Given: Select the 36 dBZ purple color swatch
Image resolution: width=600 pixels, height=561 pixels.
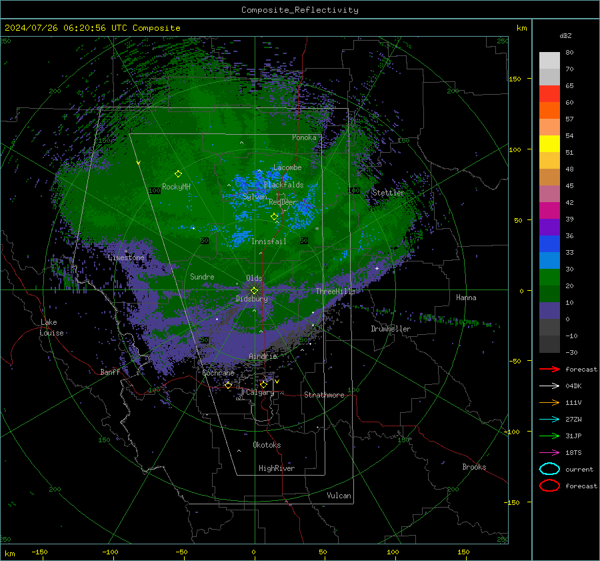Looking at the screenshot, I should (549, 227).
